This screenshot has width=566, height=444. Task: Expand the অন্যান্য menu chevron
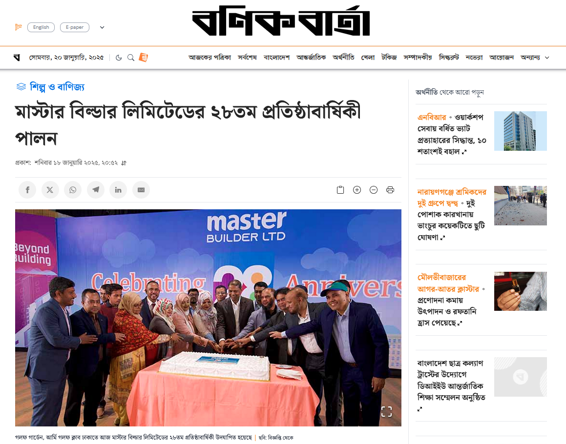pos(547,58)
